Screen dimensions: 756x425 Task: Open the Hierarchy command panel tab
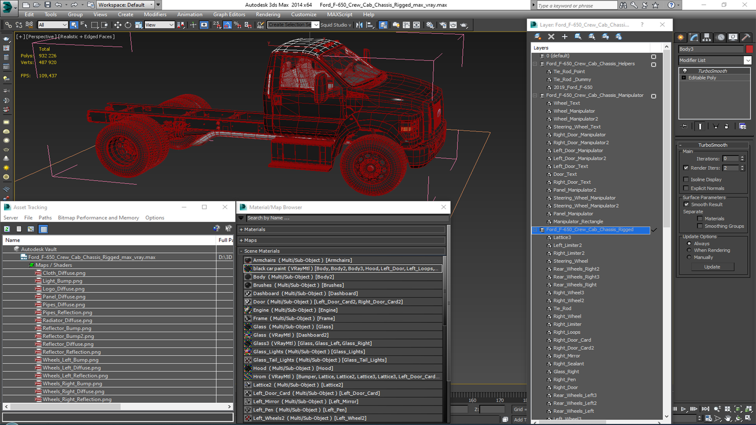707,37
